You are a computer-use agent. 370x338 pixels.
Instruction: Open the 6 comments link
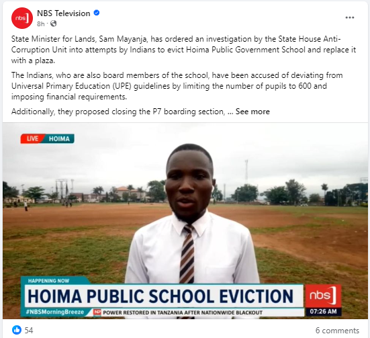337,331
